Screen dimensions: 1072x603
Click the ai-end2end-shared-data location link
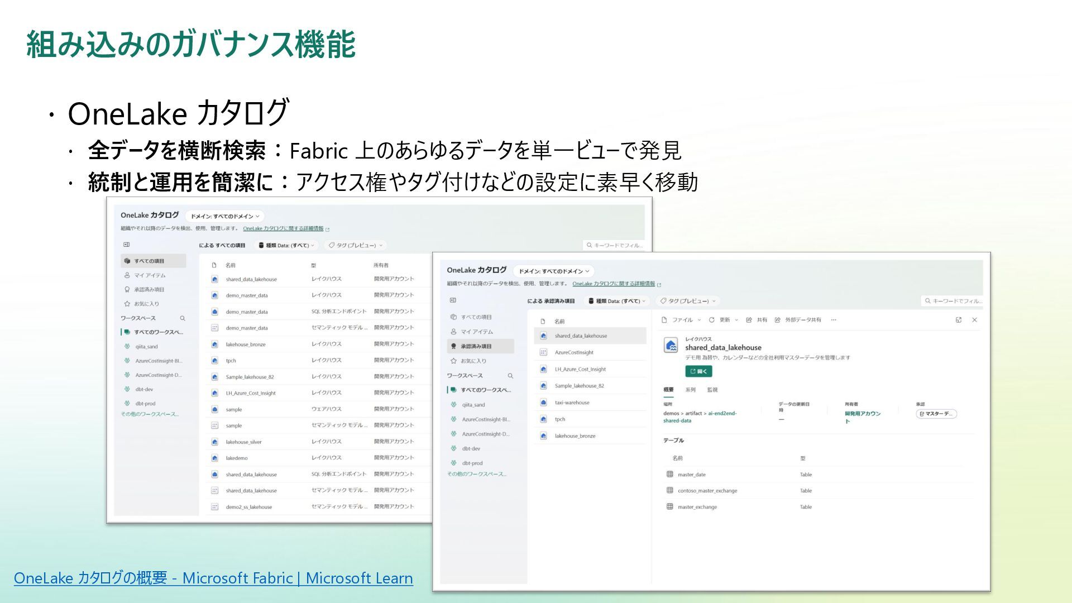(700, 417)
